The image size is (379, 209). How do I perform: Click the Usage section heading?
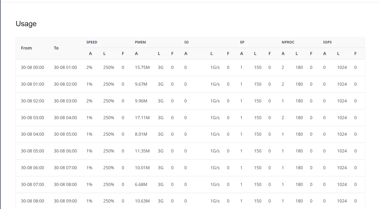(x=26, y=24)
